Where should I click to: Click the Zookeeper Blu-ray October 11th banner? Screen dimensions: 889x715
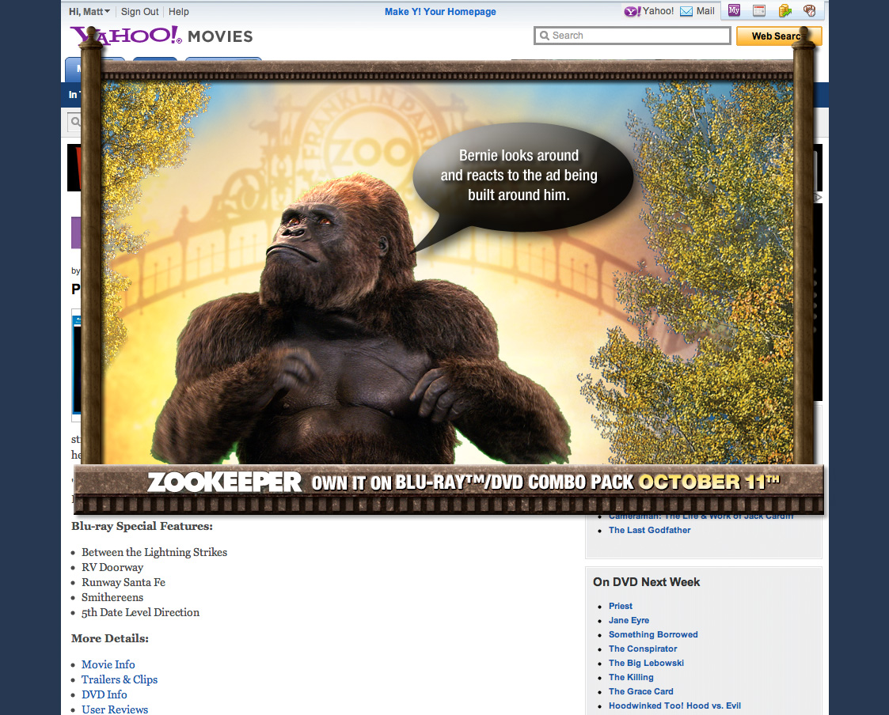[x=449, y=489]
